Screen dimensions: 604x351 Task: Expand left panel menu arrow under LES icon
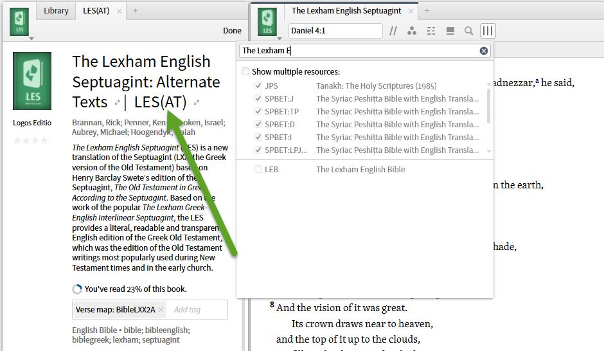pos(31,39)
